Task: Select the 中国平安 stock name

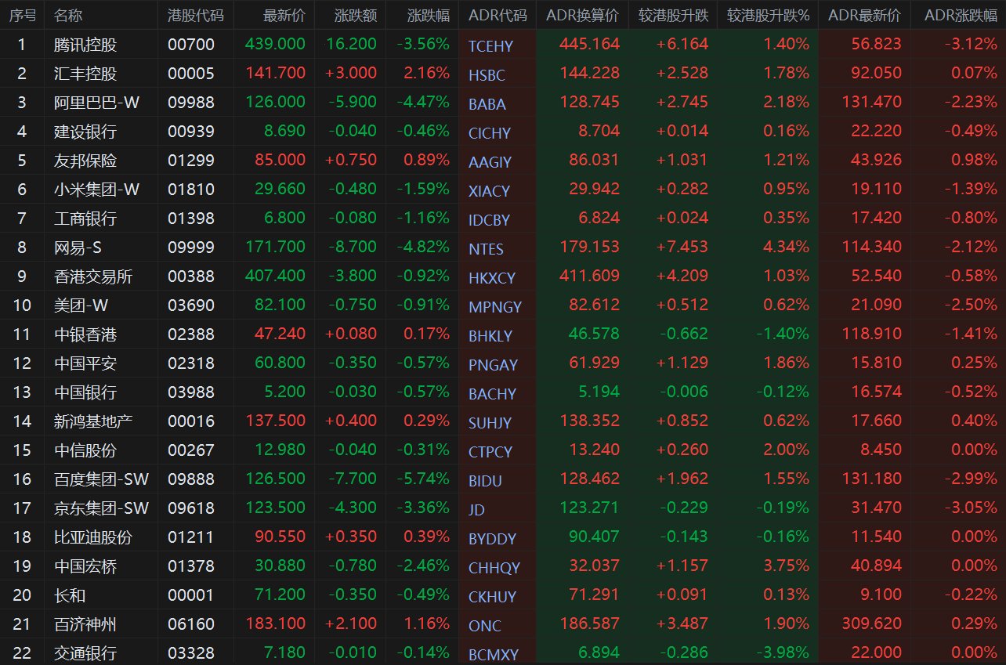Action: click(85, 363)
